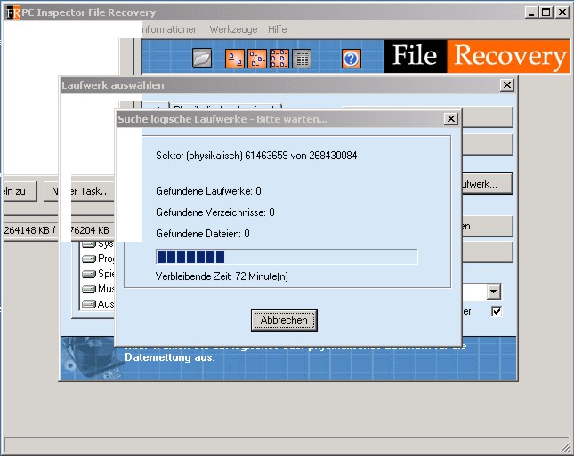Minimize the PC Inspector File Recovery window
The width and height of the screenshot is (574, 456).
(x=532, y=12)
